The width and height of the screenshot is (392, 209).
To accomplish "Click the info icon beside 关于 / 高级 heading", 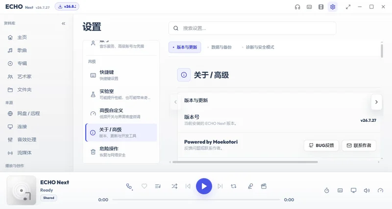I will [184, 75].
